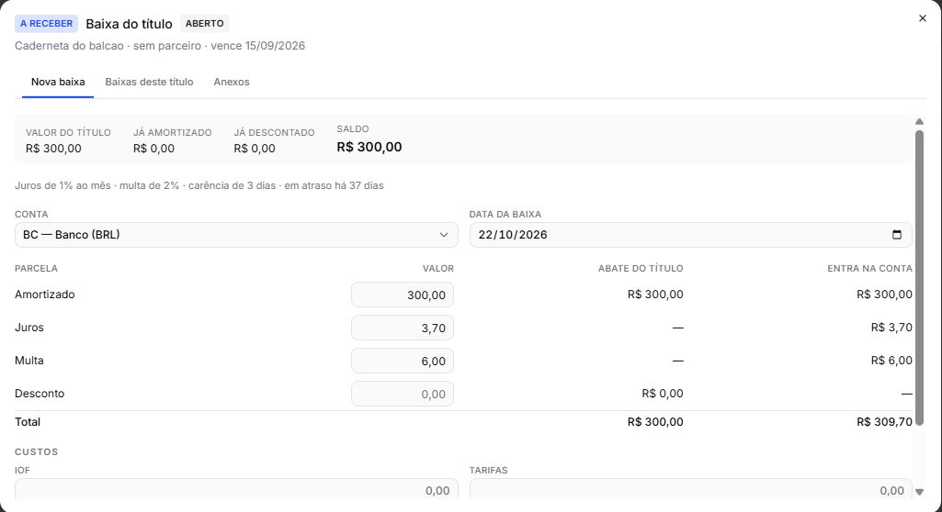Click the Baixa do título heading

[x=130, y=24]
